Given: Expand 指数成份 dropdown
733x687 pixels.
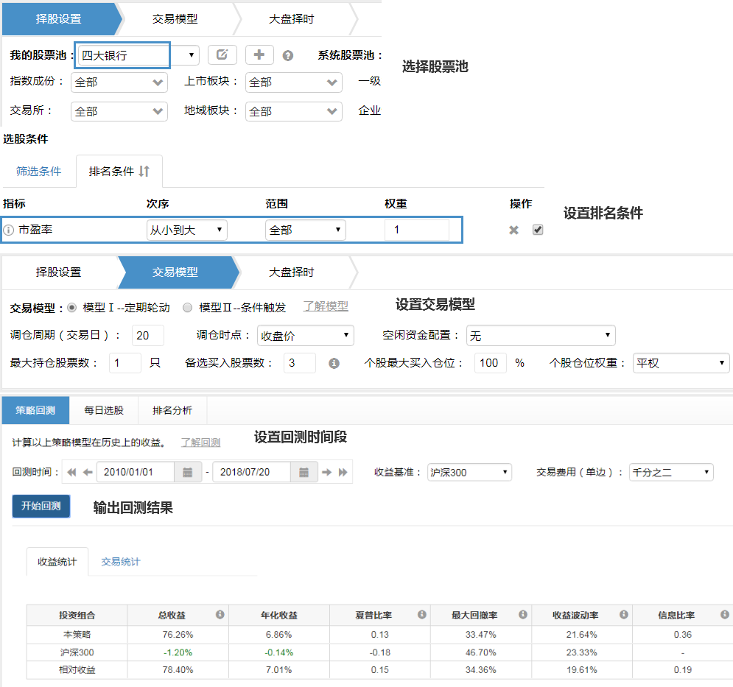Looking at the screenshot, I should [119, 82].
